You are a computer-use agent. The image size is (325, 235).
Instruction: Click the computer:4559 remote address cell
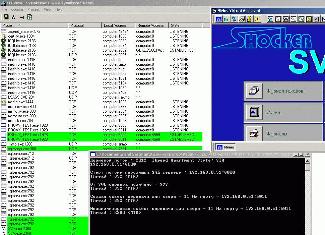[148, 135]
